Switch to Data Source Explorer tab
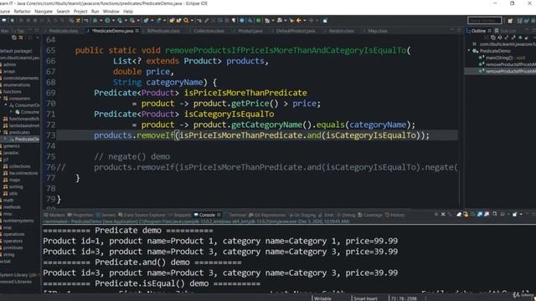Image resolution: width=536 pixels, height=301 pixels. click(x=142, y=215)
